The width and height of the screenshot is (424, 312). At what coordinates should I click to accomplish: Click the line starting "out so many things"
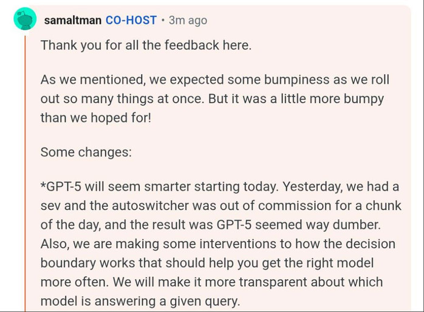(x=212, y=98)
